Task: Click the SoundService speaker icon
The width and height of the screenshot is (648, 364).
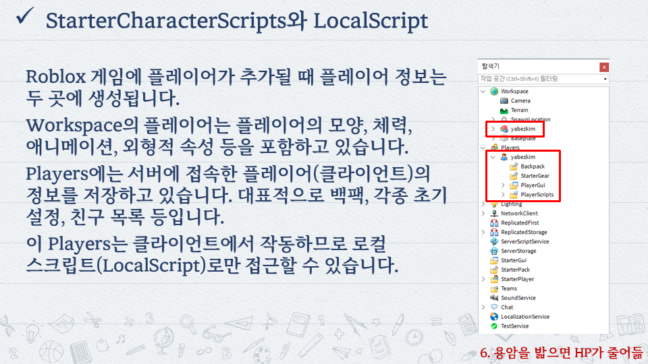Action: coord(494,298)
